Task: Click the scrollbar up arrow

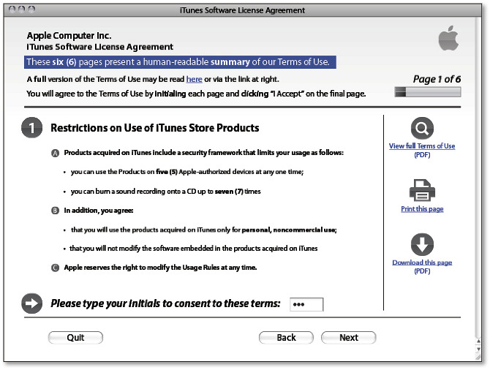Action: pyautogui.click(x=478, y=341)
